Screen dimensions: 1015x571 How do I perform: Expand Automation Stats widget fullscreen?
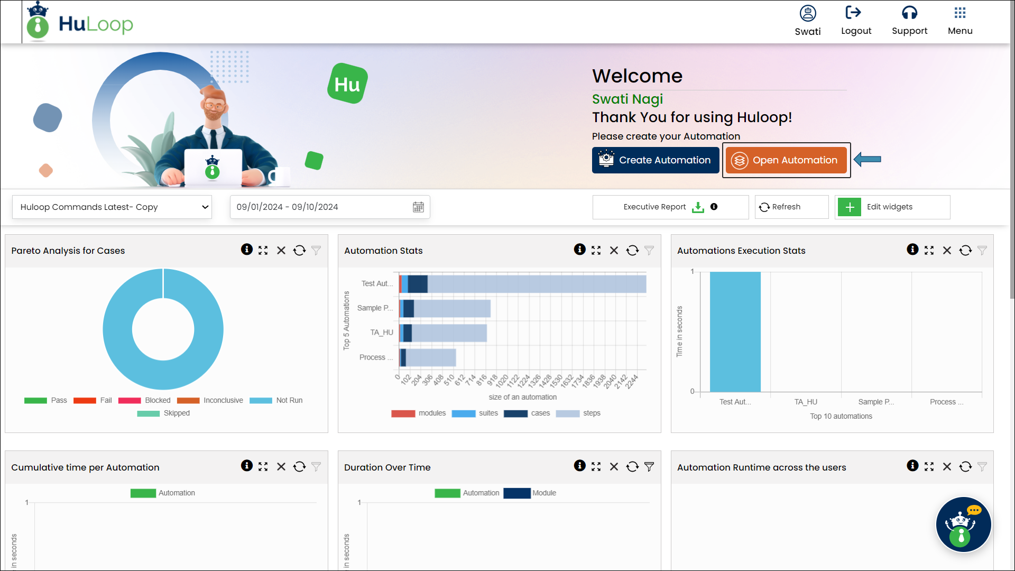point(596,251)
